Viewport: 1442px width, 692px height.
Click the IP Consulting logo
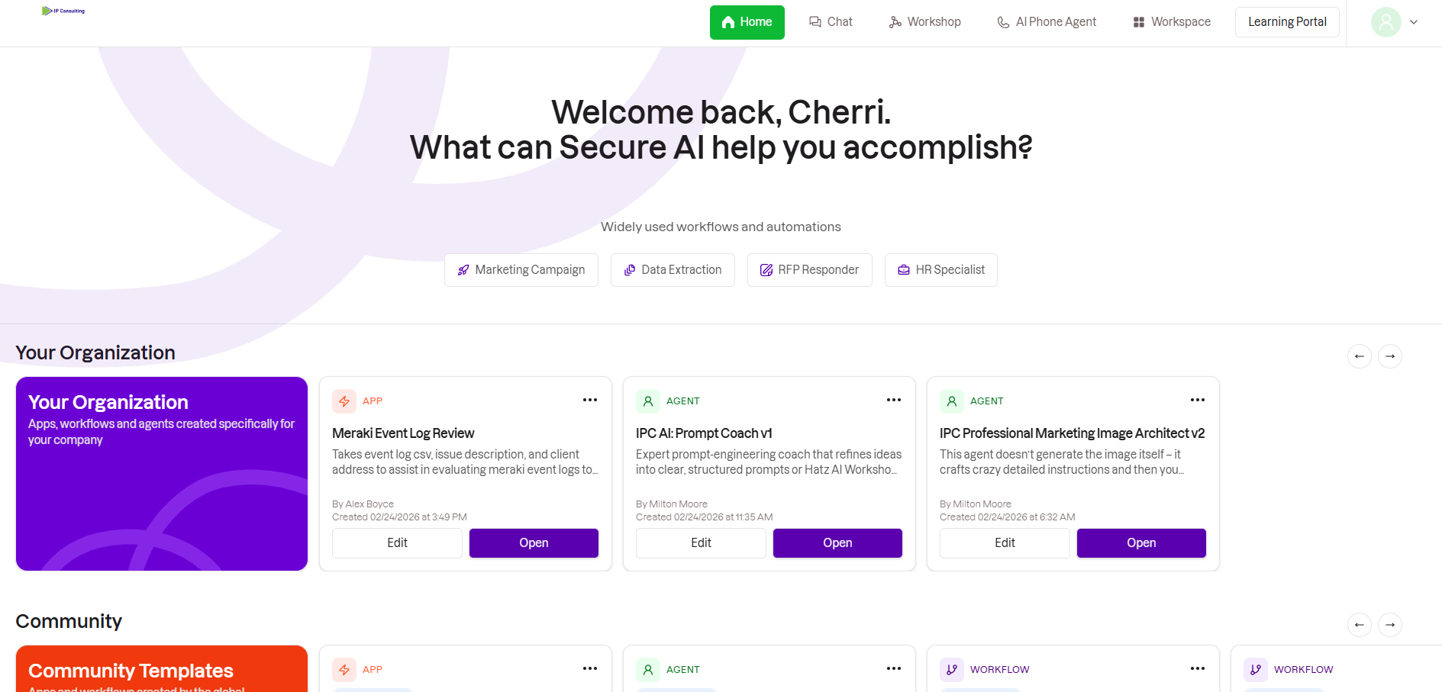pos(63,11)
